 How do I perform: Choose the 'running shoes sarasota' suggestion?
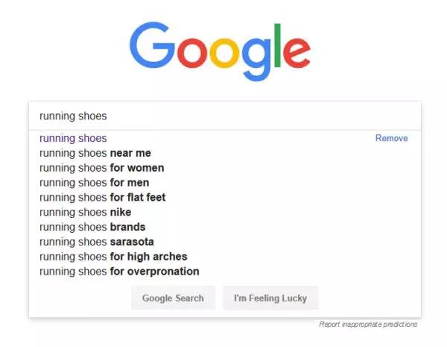click(x=97, y=242)
